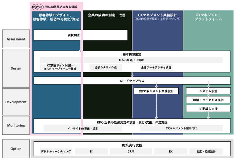
Task: Click the EX option box
Action: [x=171, y=152]
